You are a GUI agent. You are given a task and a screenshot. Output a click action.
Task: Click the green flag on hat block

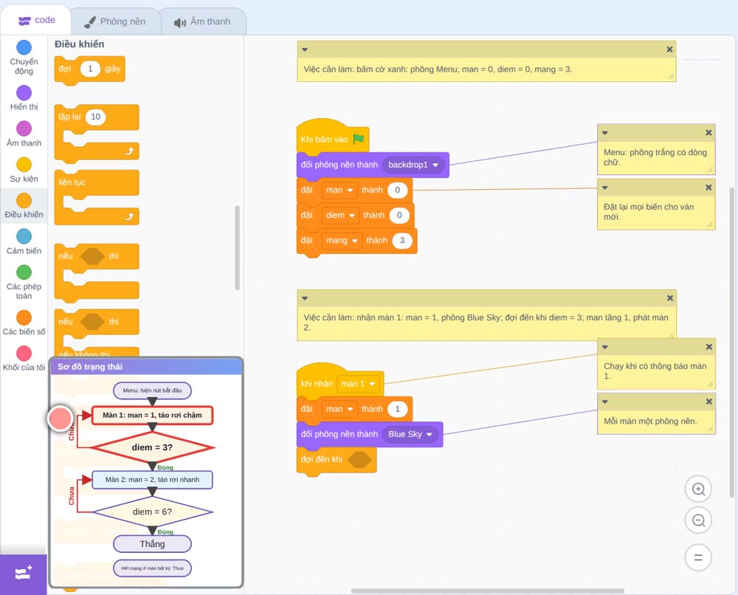tap(359, 139)
